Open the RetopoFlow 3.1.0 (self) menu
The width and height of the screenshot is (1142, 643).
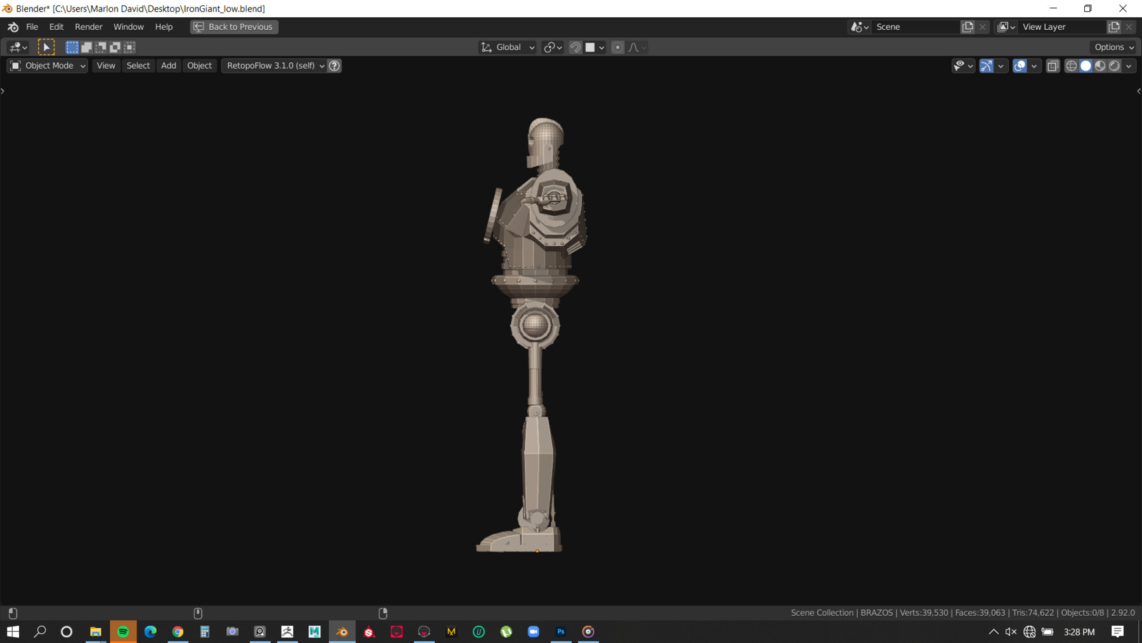pyautogui.click(x=275, y=66)
